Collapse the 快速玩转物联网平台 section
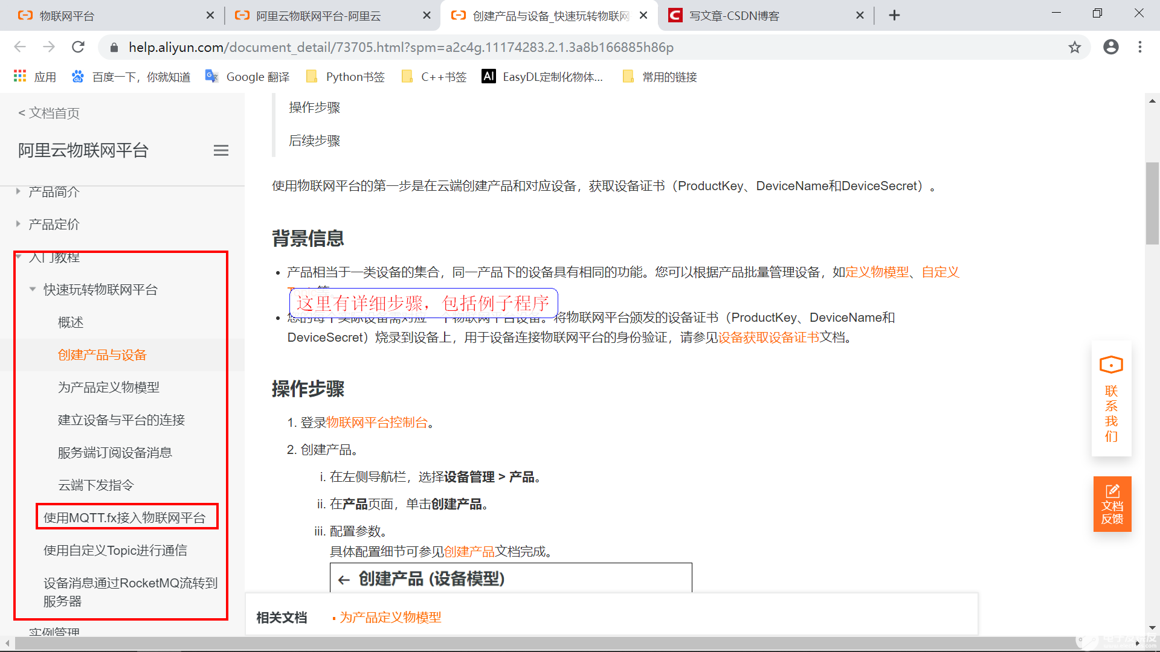The height and width of the screenshot is (652, 1160). click(33, 289)
